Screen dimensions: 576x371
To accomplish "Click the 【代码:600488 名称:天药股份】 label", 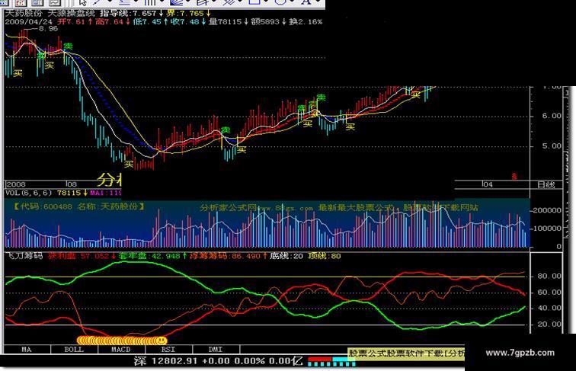I will click(79, 206).
